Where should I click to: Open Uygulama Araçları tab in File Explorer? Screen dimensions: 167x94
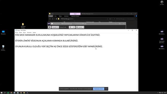75,16
